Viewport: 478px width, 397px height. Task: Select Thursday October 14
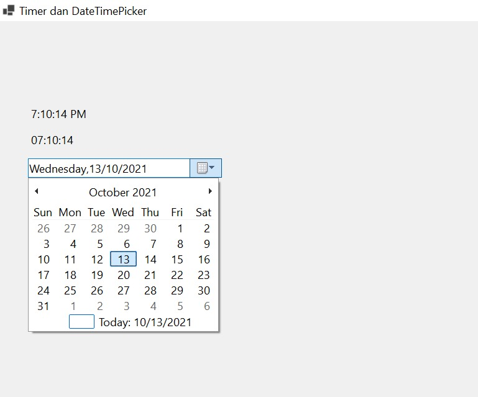click(x=150, y=259)
